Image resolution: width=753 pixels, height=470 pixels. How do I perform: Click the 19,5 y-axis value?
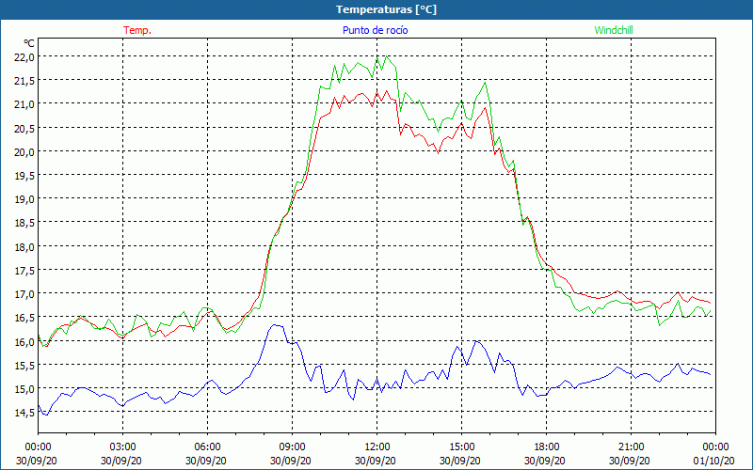[x=25, y=176]
